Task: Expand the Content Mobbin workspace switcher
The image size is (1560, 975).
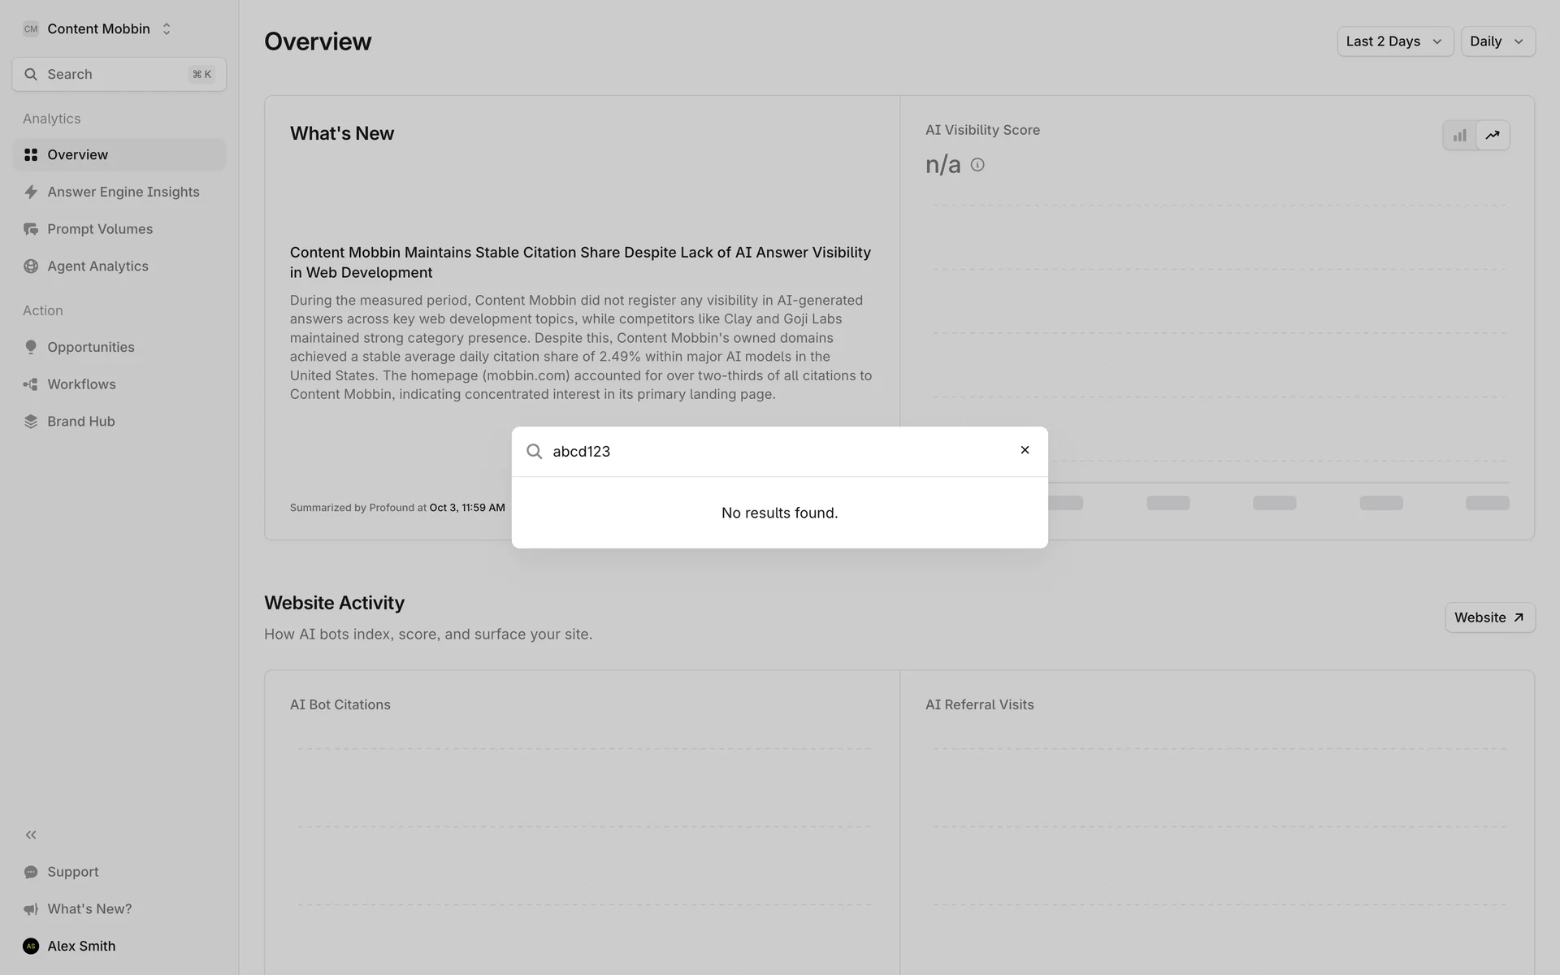Action: (97, 29)
